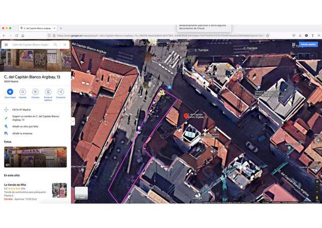
Task: Click the dark round extension icon in toolbar
Action: (x=306, y=36)
